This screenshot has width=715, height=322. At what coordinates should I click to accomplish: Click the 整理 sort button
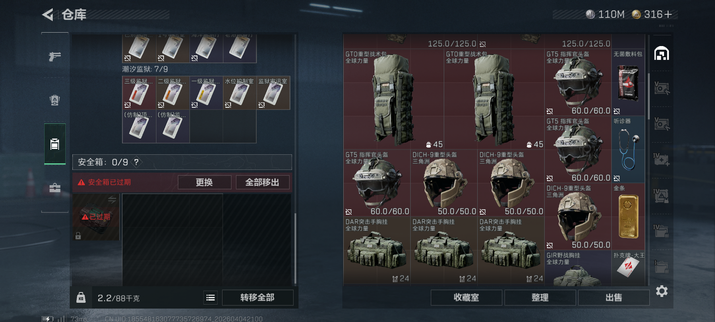click(540, 297)
